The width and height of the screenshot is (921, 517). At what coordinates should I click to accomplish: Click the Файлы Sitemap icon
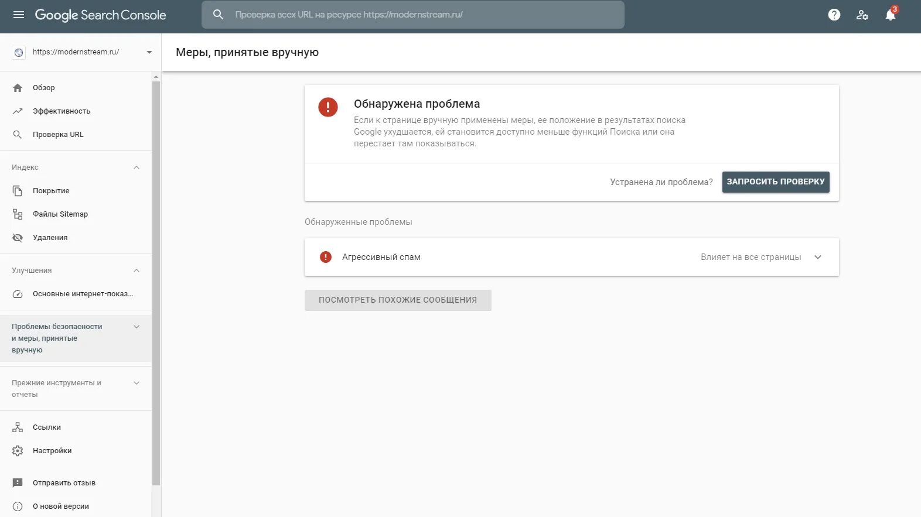pos(18,214)
